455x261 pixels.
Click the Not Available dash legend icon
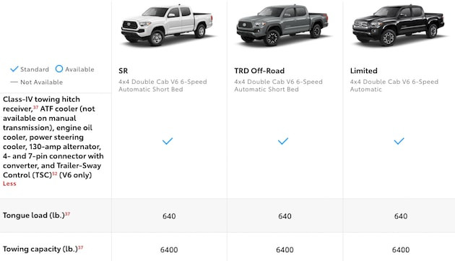(x=14, y=82)
